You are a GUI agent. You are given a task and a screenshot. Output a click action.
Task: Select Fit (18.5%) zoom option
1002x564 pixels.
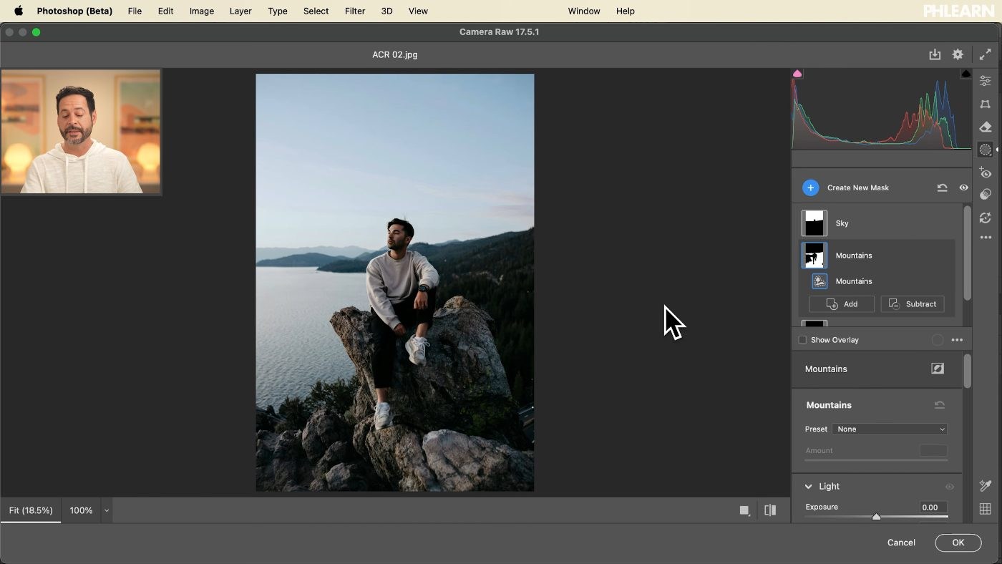coord(31,510)
